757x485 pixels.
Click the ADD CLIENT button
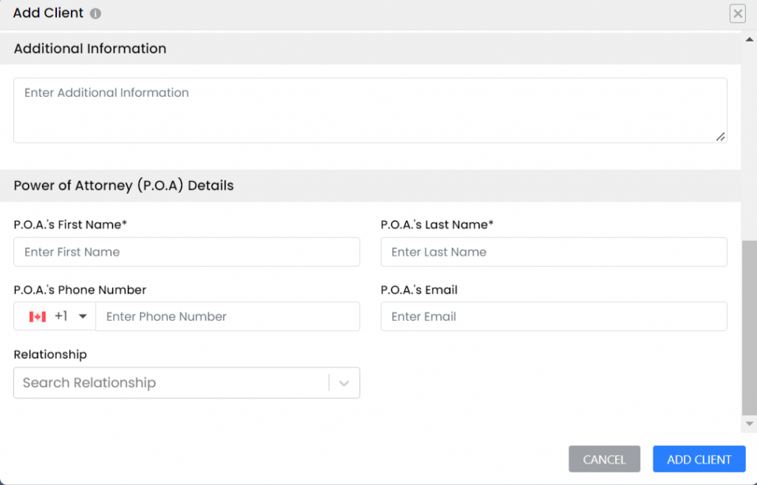[x=699, y=458]
